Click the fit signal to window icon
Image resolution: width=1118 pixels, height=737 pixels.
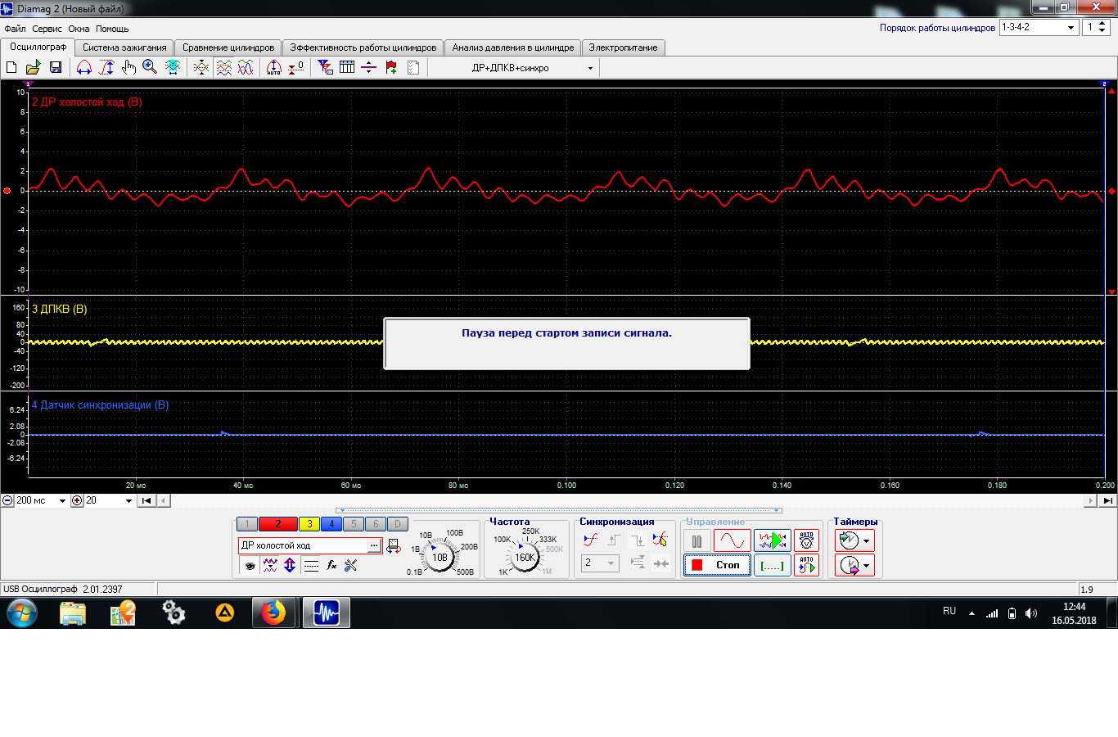[173, 67]
